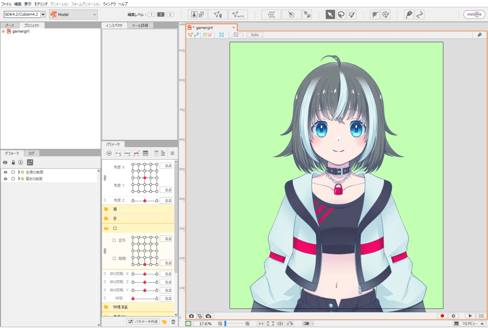Click the fit-to-screen zoom icon
The width and height of the screenshot is (488, 328).
[270, 324]
